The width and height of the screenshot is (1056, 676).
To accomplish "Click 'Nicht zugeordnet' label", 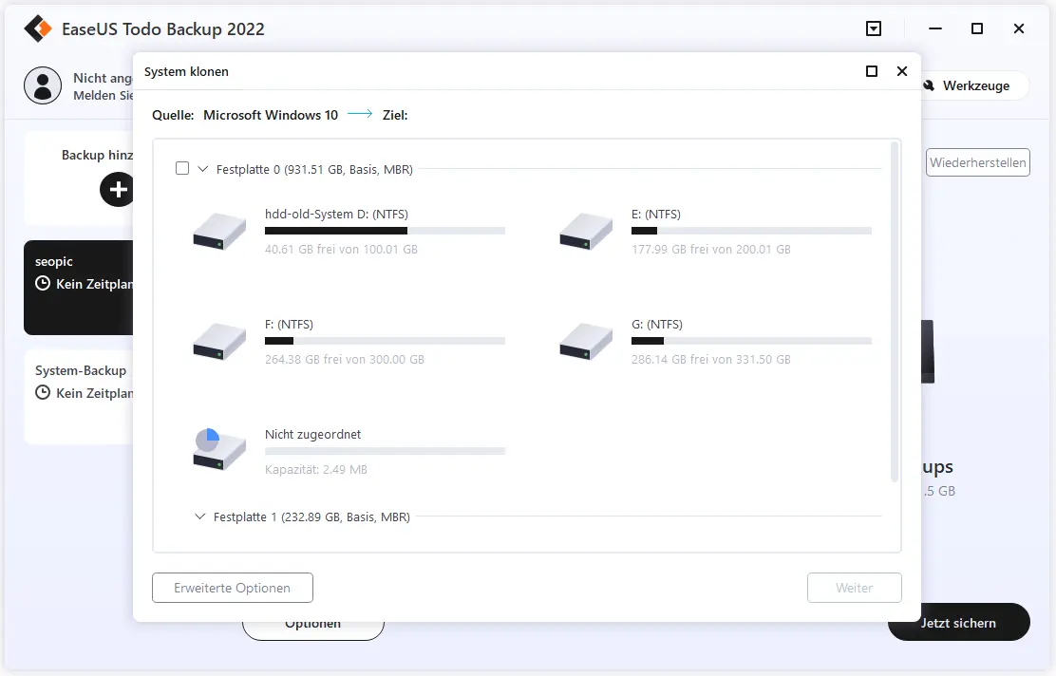I will point(313,434).
